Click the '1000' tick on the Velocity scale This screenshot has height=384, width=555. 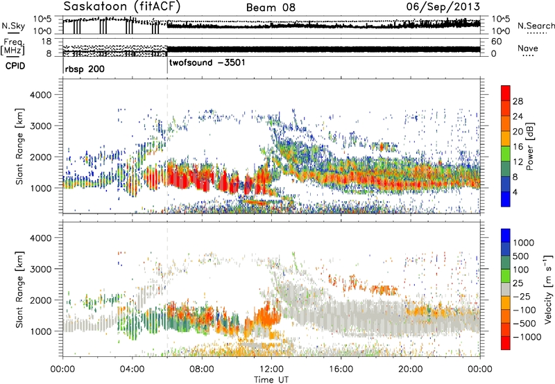[x=524, y=243]
